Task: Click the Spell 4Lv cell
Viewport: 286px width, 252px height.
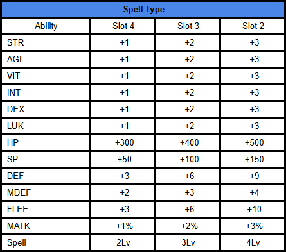Action: click(x=253, y=242)
